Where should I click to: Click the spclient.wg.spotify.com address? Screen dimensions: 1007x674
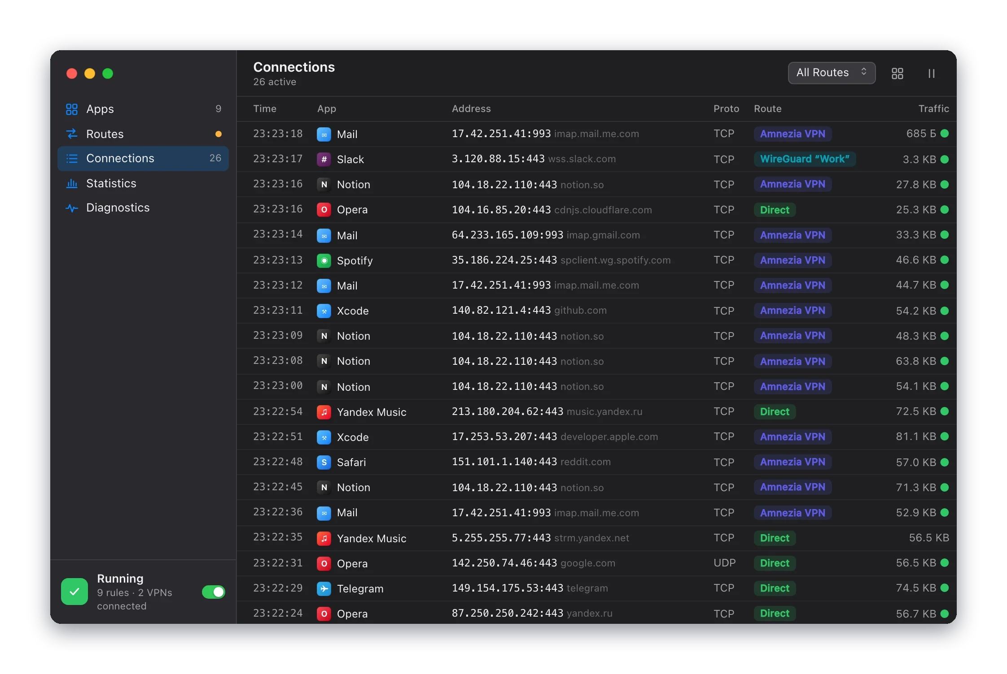tap(561, 260)
